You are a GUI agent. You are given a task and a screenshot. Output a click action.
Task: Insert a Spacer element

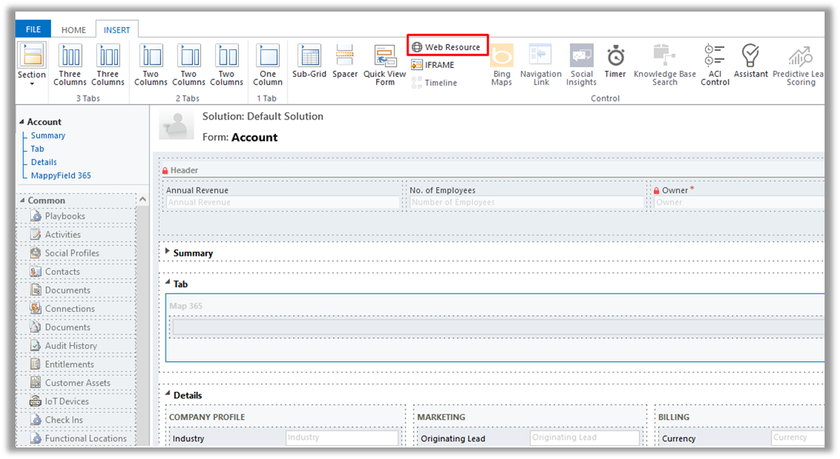click(344, 62)
